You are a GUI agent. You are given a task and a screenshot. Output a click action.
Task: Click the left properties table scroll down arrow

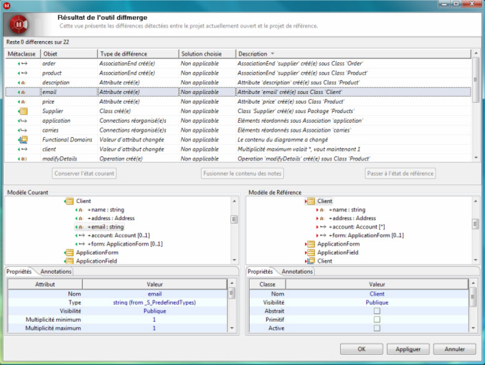(x=232, y=328)
